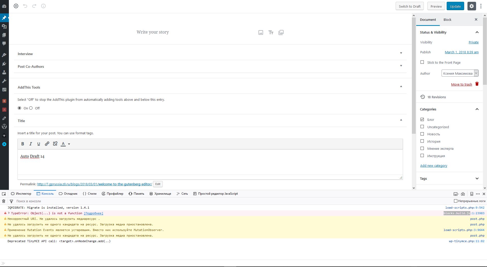Image resolution: width=487 pixels, height=267 pixels.
Task: Apply italic in Title editor toolbar
Action: [x=31, y=144]
